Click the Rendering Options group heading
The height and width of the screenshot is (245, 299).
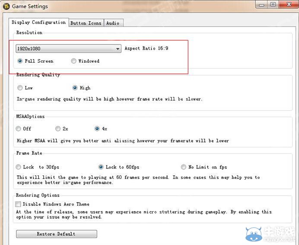38,195
